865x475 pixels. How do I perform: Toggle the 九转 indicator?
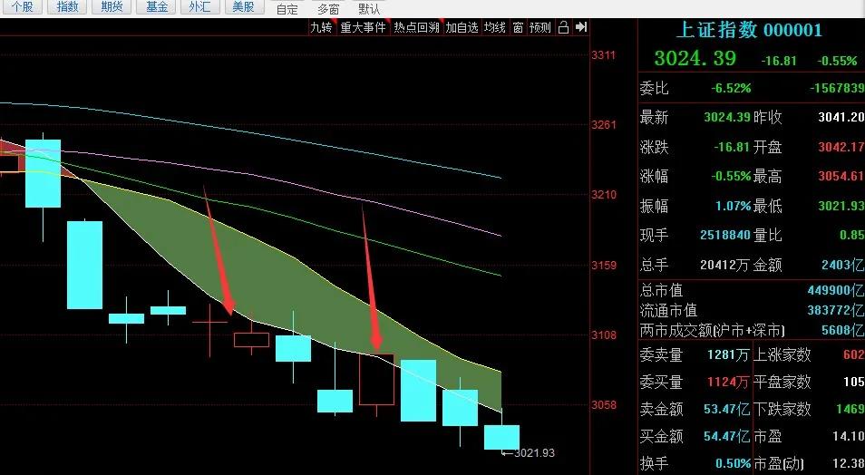pyautogui.click(x=322, y=27)
